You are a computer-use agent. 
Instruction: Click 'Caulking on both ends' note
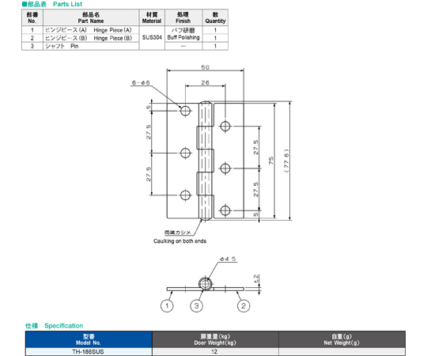pos(179,241)
